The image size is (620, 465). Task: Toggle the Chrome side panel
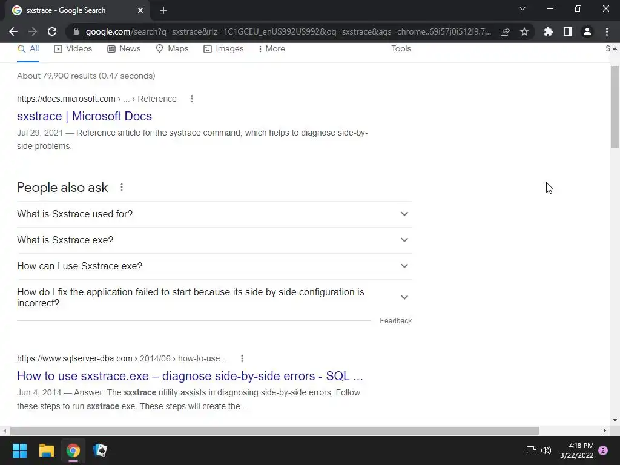[x=568, y=31]
